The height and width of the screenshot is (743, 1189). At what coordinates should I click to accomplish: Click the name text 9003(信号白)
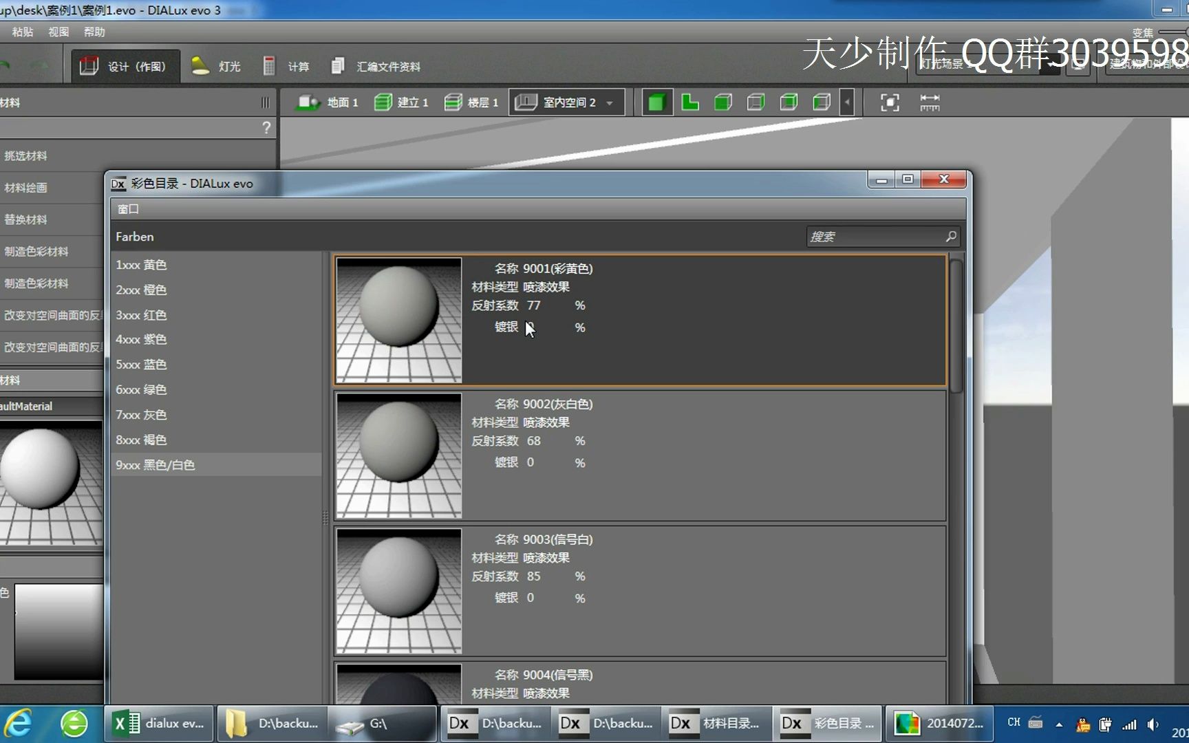click(x=557, y=539)
